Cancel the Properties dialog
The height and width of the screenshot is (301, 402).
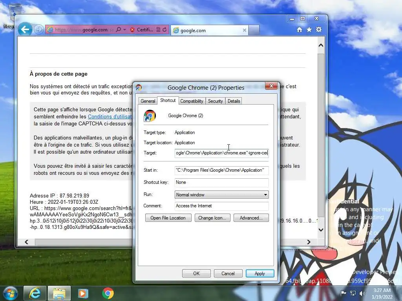[x=228, y=273]
